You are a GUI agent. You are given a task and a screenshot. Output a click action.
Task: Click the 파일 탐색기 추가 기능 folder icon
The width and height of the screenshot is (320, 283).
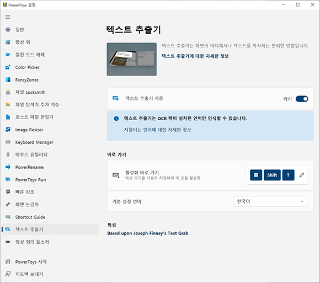click(8, 105)
